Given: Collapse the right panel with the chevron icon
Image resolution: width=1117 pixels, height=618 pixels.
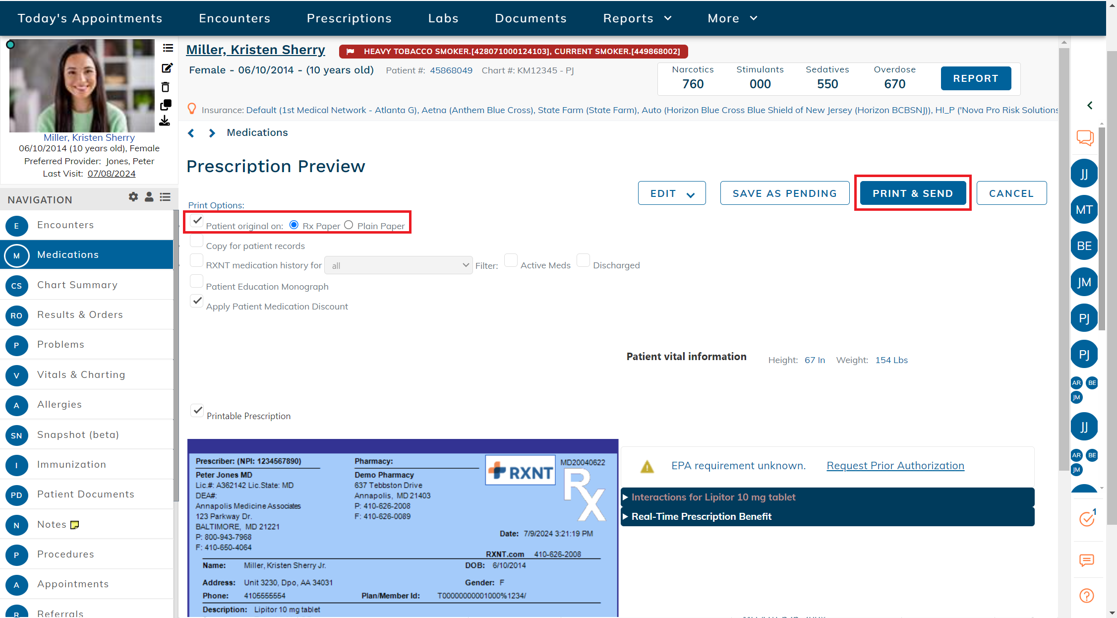Looking at the screenshot, I should [x=1090, y=105].
